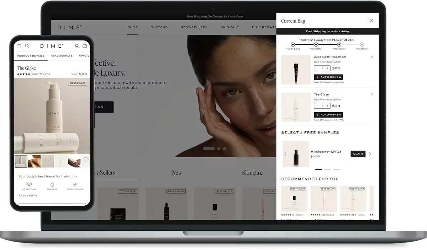Show next free sample with right arrow

click(370, 154)
